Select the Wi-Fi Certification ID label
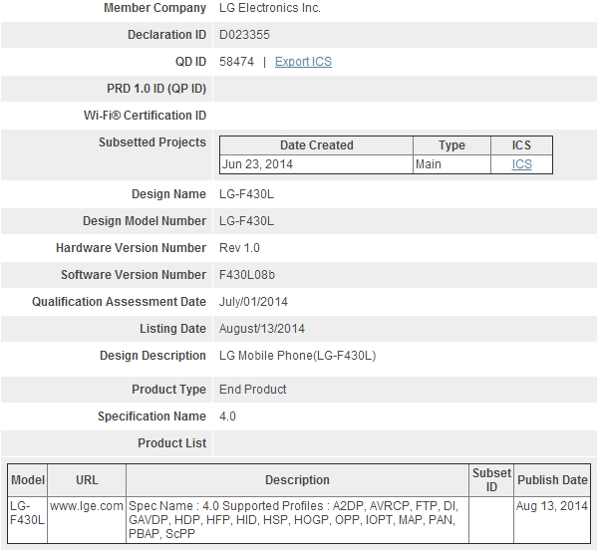 [145, 116]
